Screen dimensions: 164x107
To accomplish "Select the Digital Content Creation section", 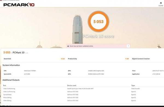I will (148, 59).
